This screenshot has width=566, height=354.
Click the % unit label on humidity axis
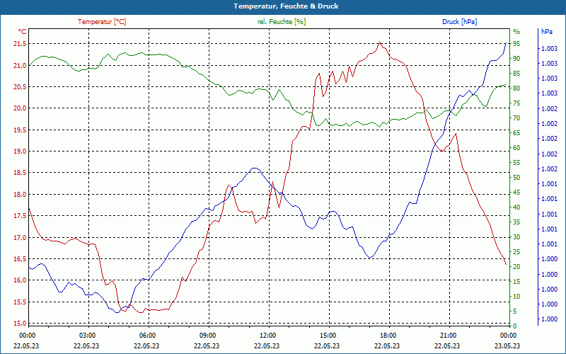tap(516, 31)
